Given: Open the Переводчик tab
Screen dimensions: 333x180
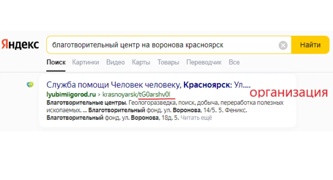Looking at the screenshot, I should 204,62.
